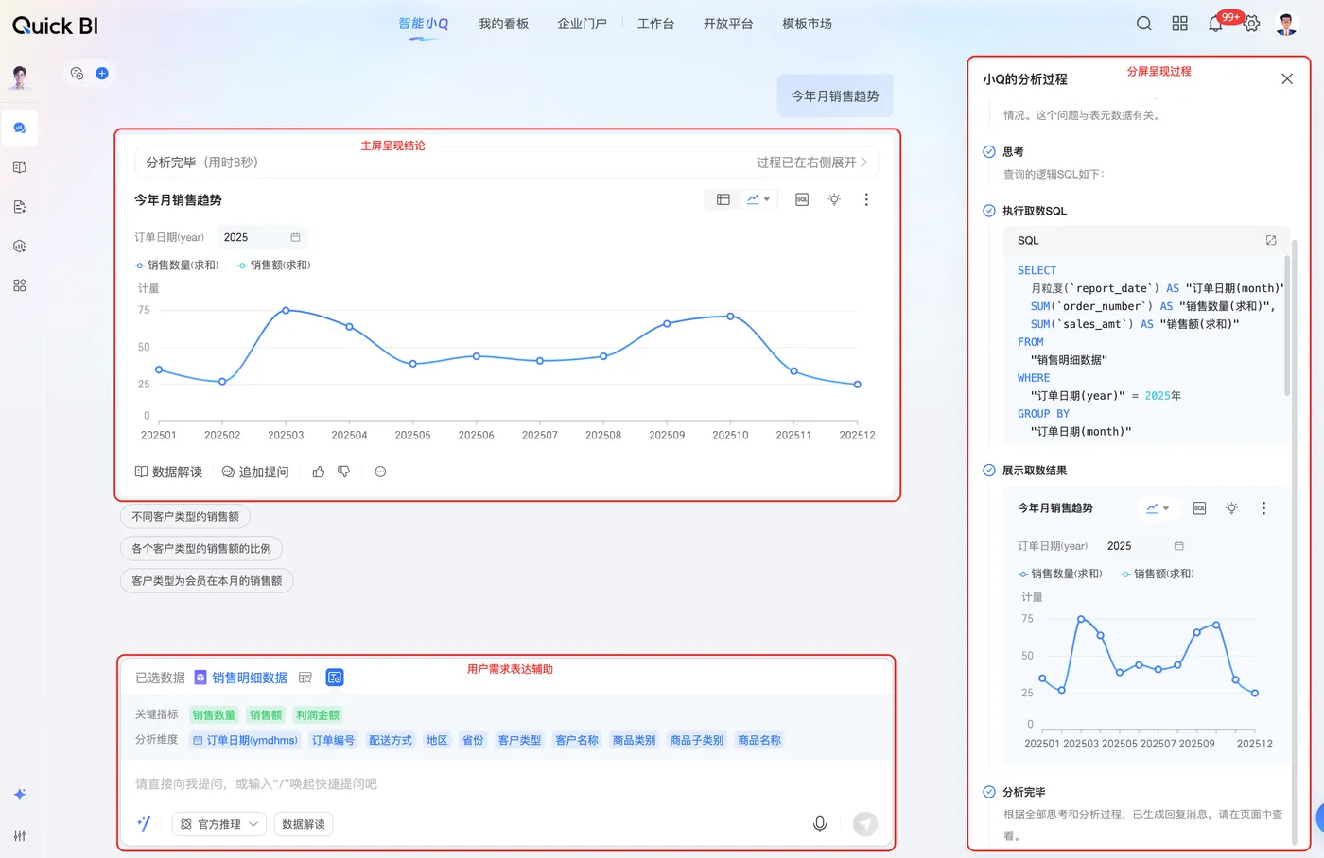Click lightbulb insight icon in main result card

(834, 199)
